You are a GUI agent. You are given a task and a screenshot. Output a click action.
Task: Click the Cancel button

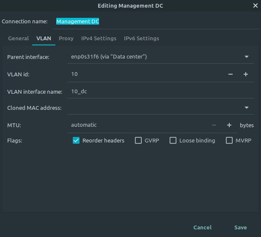pos(202,228)
